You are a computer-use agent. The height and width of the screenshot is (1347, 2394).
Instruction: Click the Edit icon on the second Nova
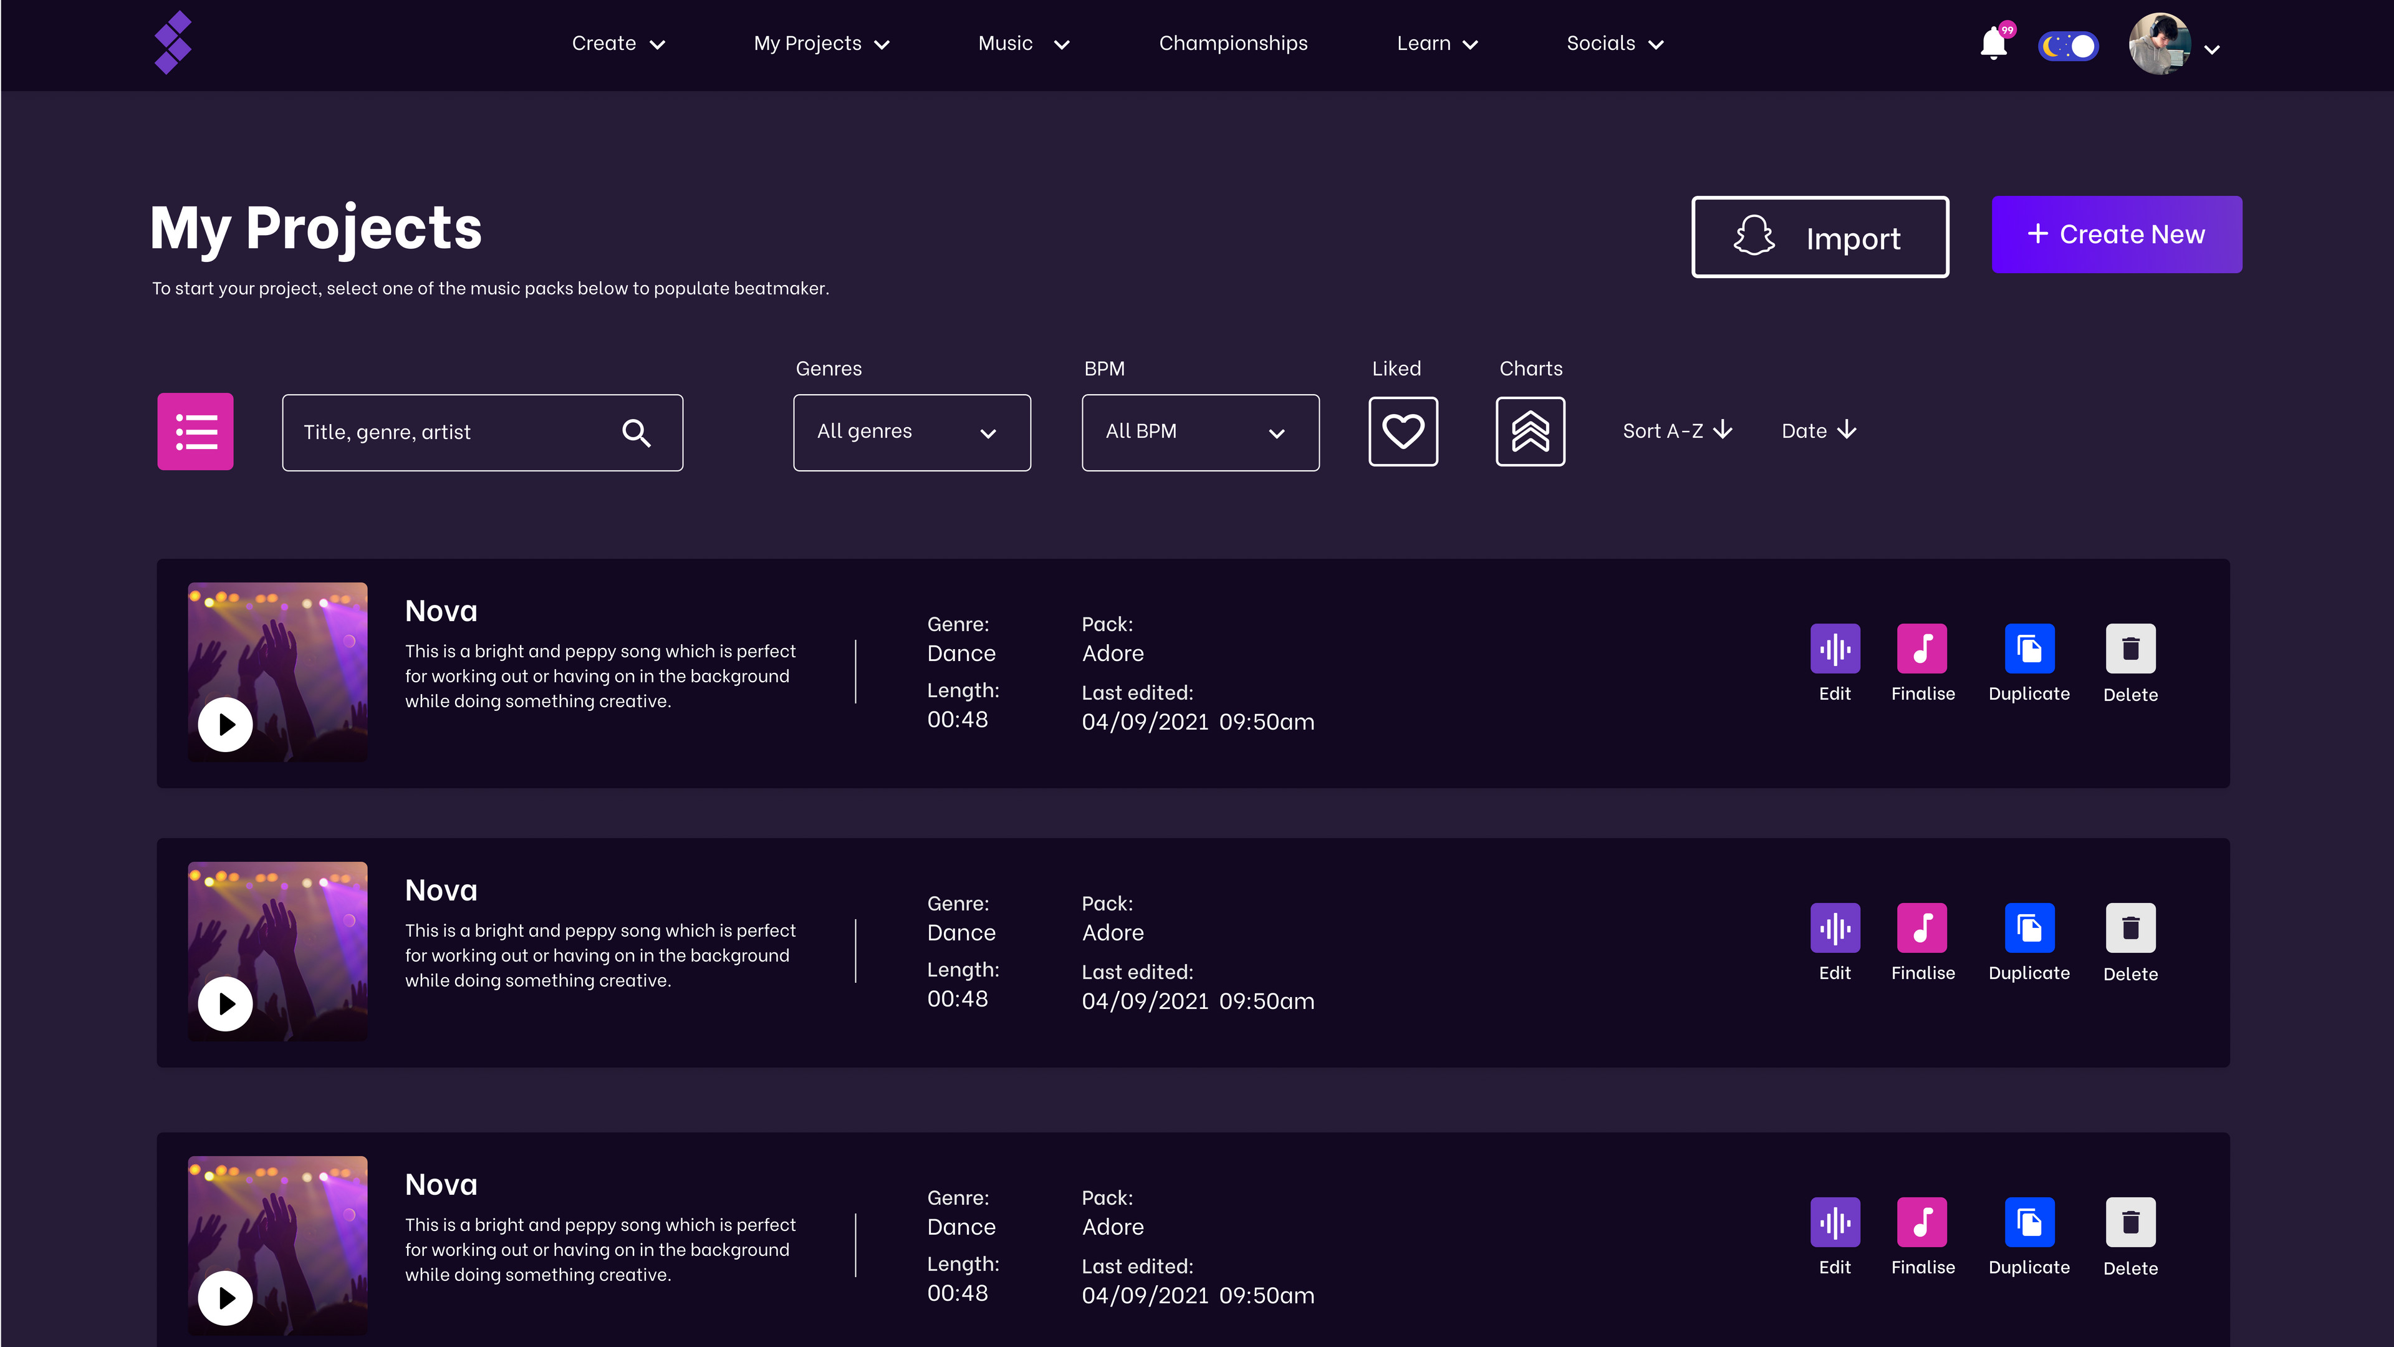coord(1835,928)
